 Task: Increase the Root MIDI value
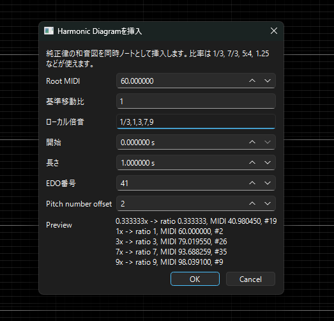point(252,81)
